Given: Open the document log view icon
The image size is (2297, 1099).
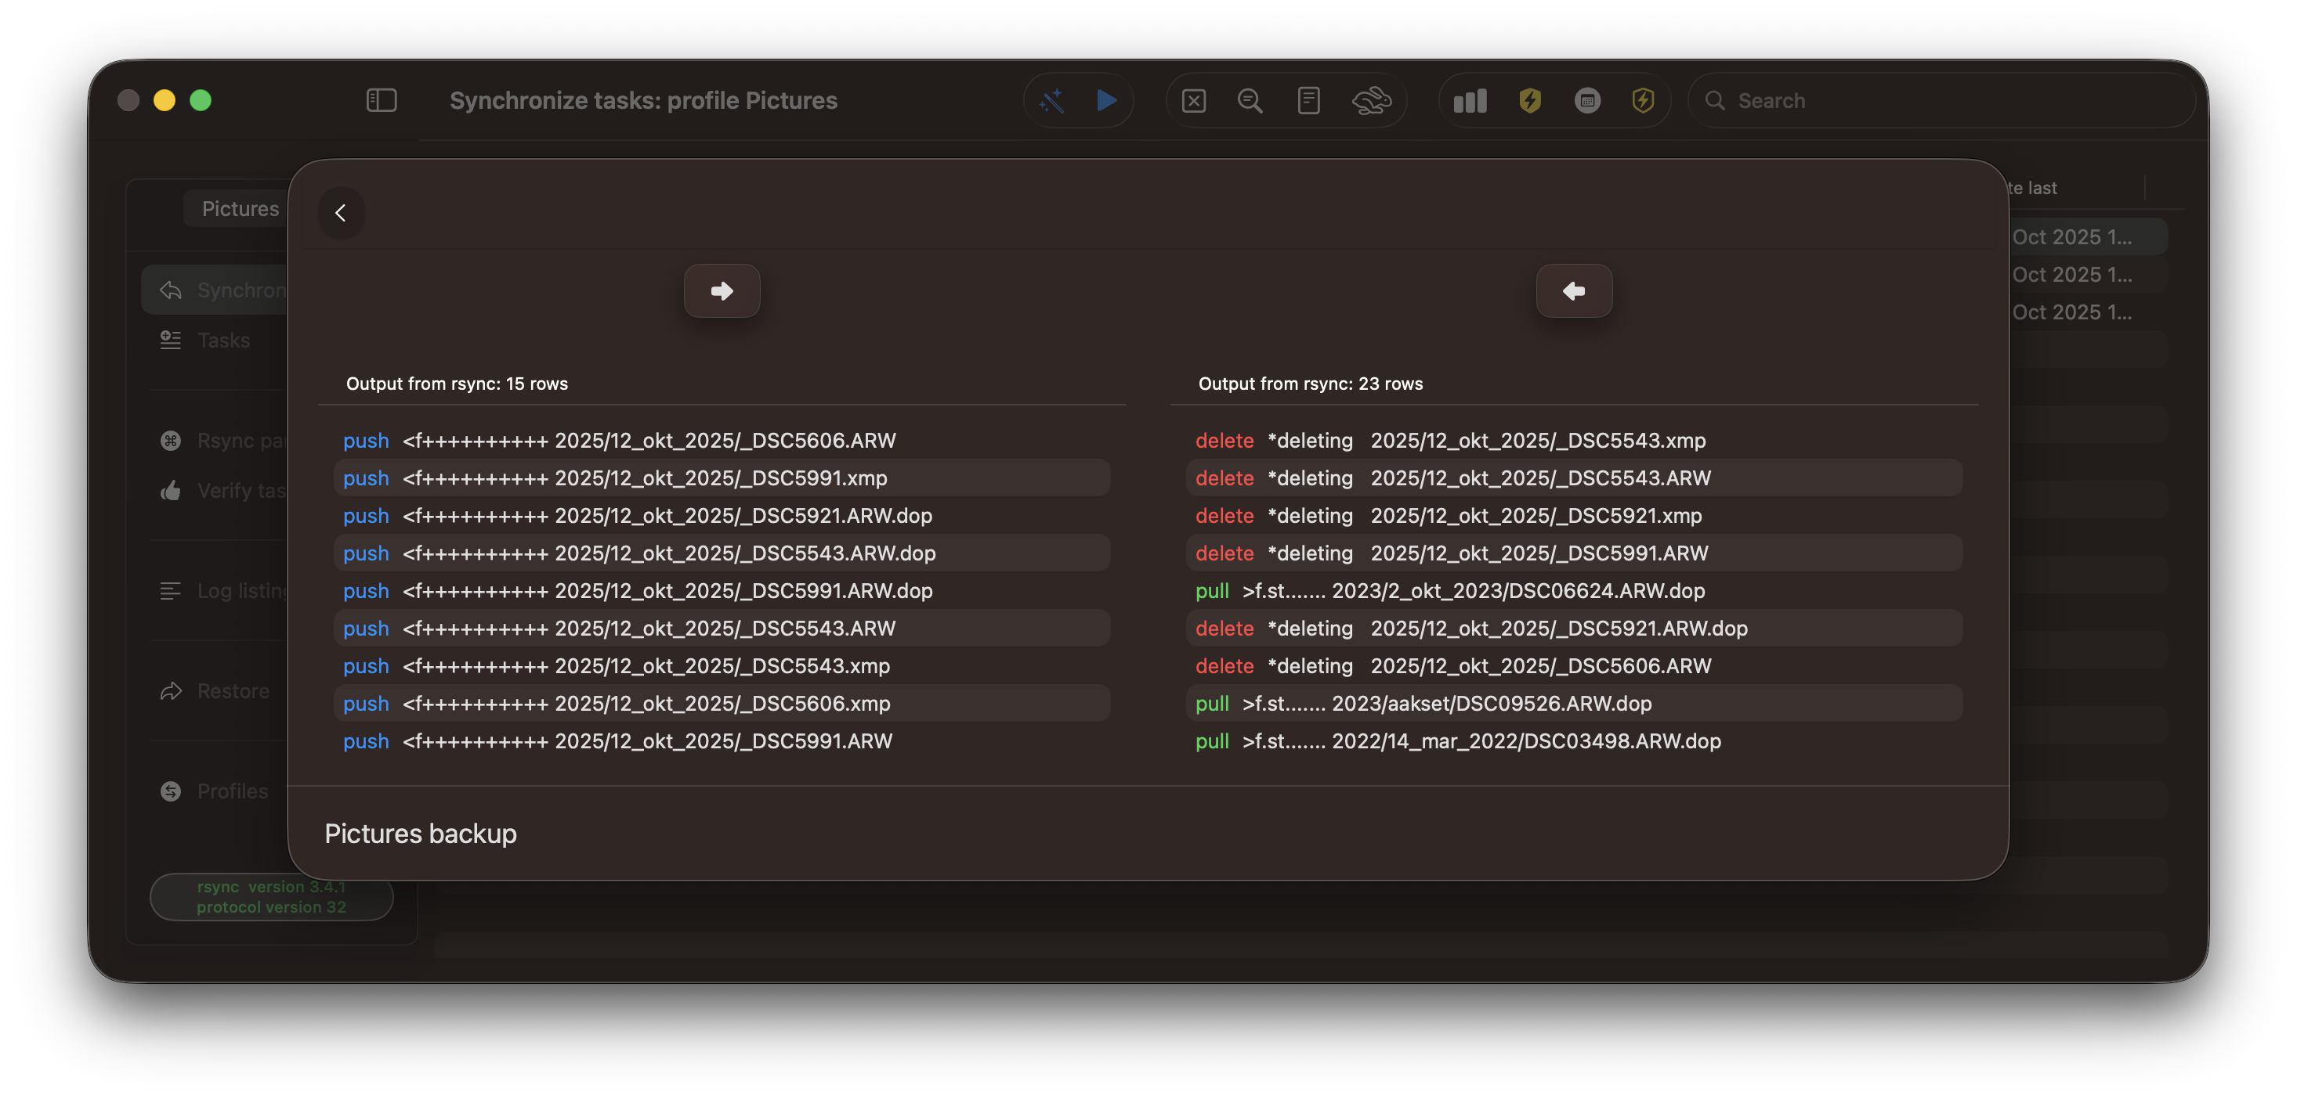Looking at the screenshot, I should [x=1308, y=101].
